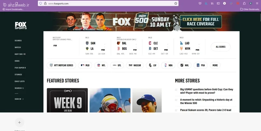The height and width of the screenshot is (131, 261).
Task: Click the DET -131 odds text
Action: click(x=164, y=54)
